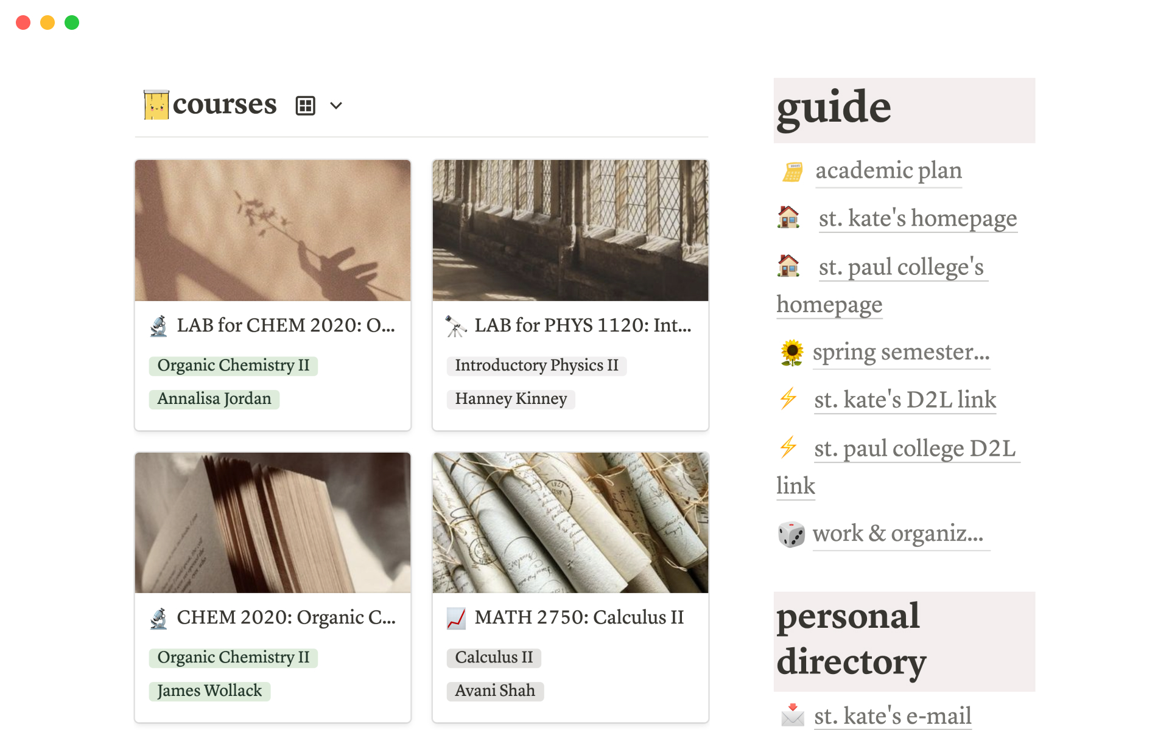The height and width of the screenshot is (730, 1169).
Task: Click the microscope icon on LAB for CHEM 2020
Action: pyautogui.click(x=159, y=326)
